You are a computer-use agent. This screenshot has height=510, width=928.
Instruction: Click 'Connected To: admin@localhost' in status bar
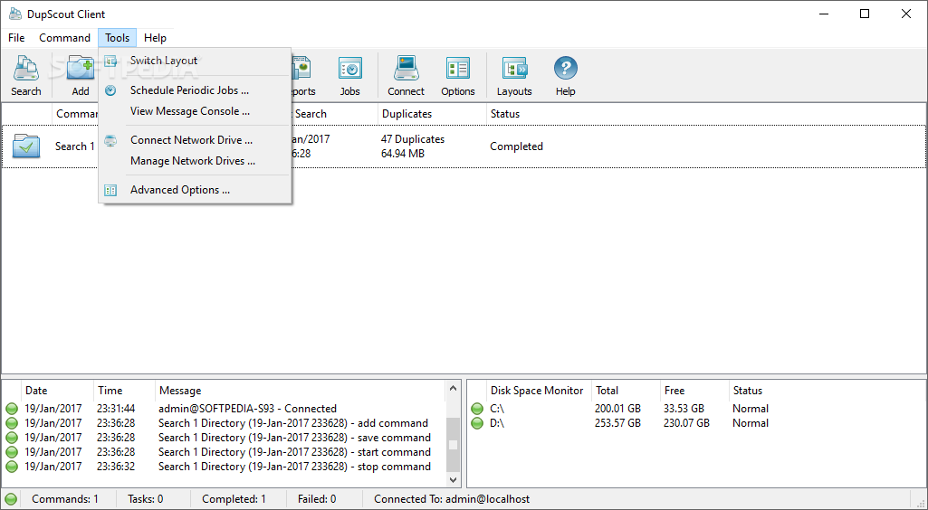point(452,499)
